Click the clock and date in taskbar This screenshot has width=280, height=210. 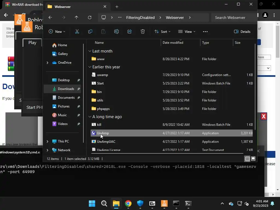(x=261, y=203)
